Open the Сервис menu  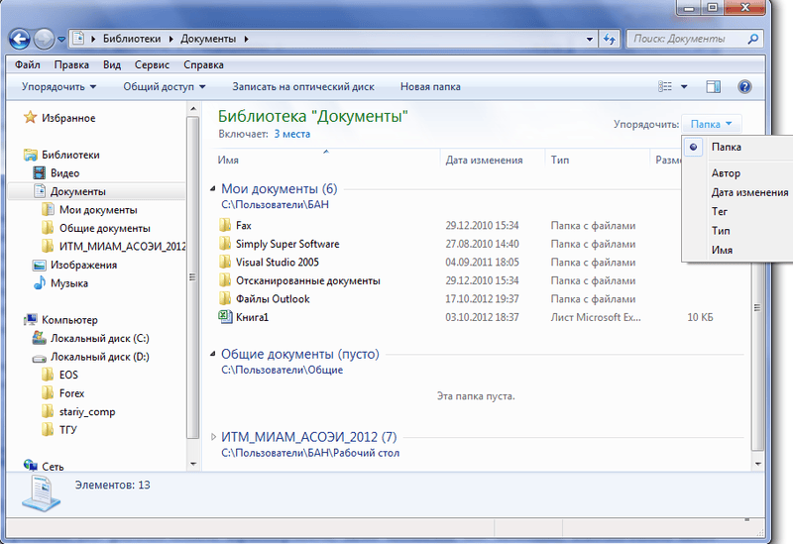coord(151,65)
